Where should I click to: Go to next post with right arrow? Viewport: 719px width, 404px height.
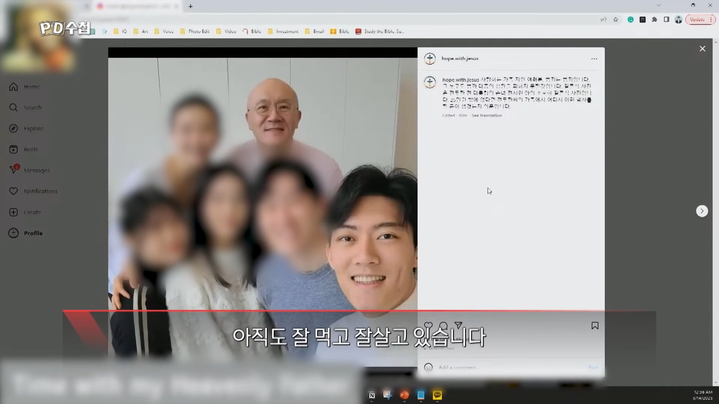point(702,211)
